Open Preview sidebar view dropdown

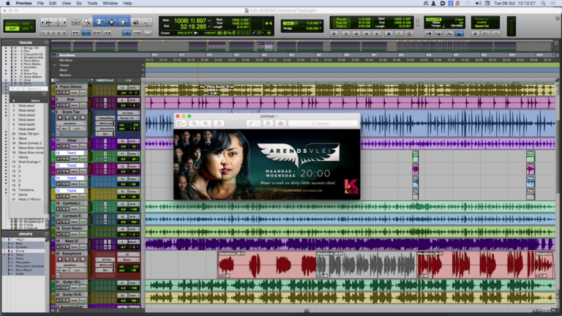coord(181,124)
